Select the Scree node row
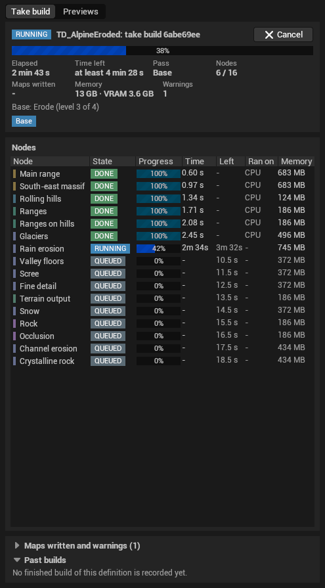The image size is (325, 588). pyautogui.click(x=162, y=273)
